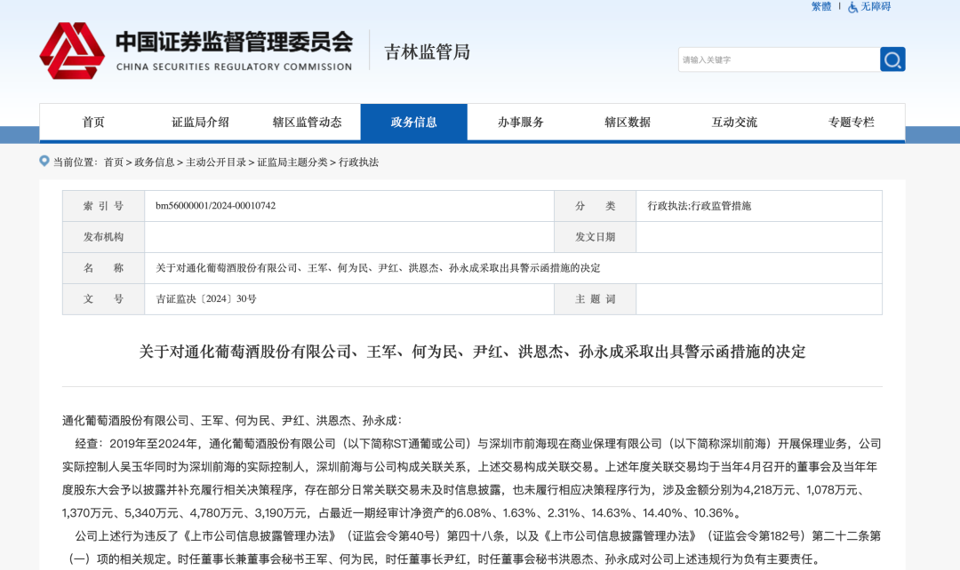Open the 证监局介绍 navigation tab
Viewport: 960px width, 570px height.
[x=200, y=123]
